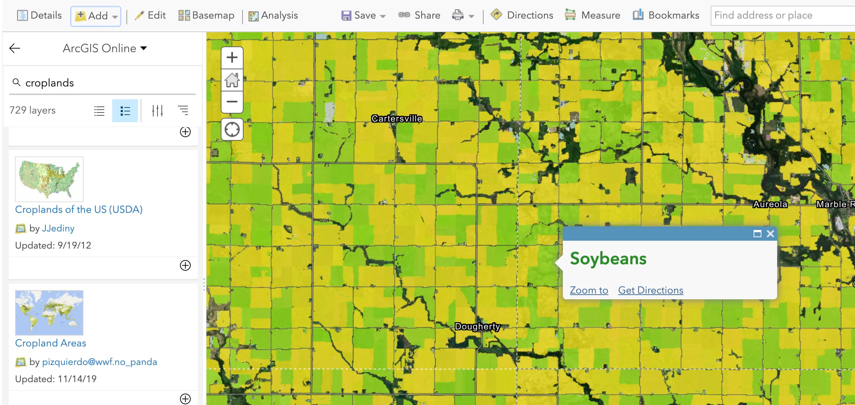The height and width of the screenshot is (405, 855).
Task: Open the Add layer dropdown
Action: 96,16
